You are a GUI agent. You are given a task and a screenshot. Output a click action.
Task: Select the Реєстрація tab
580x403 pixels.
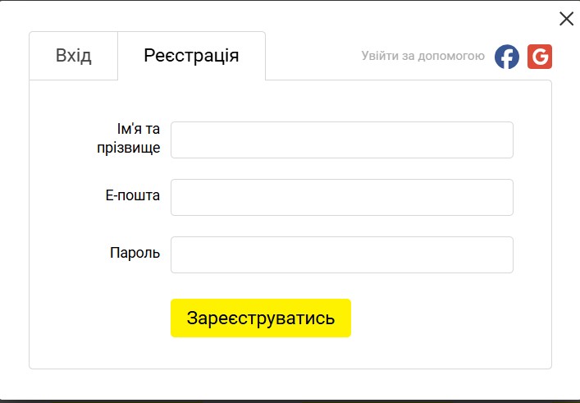191,56
